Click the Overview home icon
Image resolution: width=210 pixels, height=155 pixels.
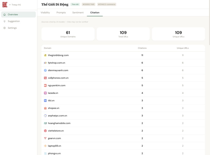(x=5, y=15)
